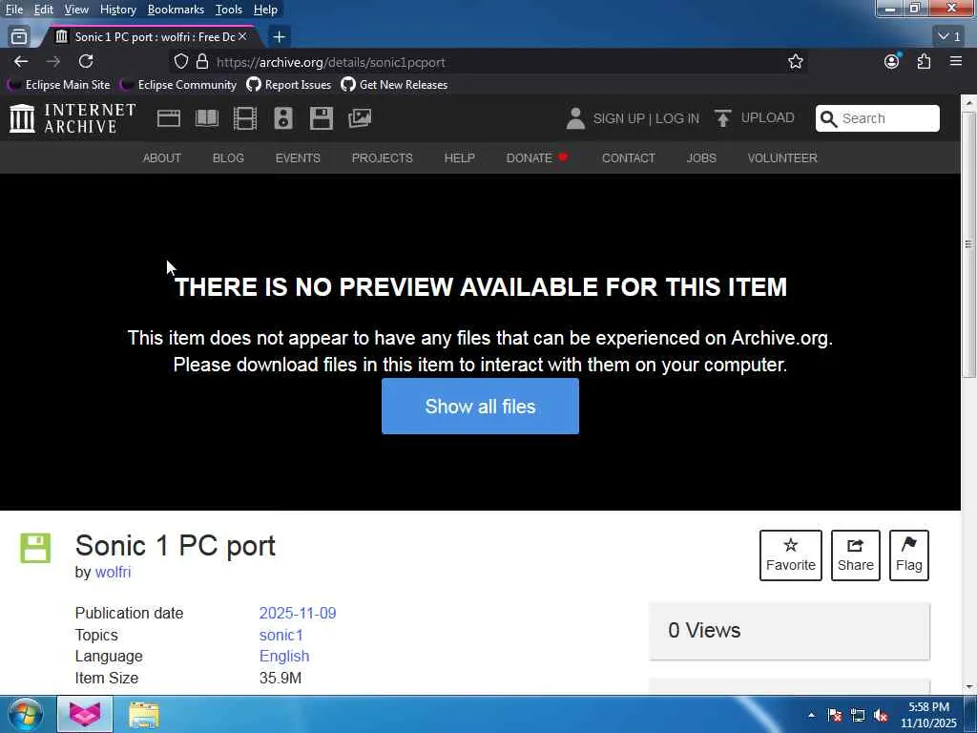The height and width of the screenshot is (733, 977).
Task: Open the PROJECTS navigation link
Action: [x=382, y=158]
